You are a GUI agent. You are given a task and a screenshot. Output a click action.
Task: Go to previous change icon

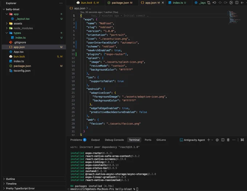pos(214,3)
